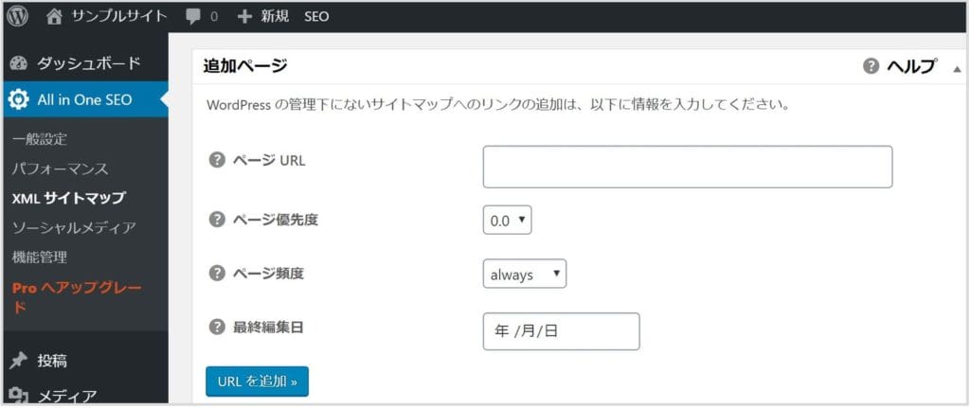The height and width of the screenshot is (408, 970).
Task: Focus the ページ URL input field
Action: pyautogui.click(x=688, y=167)
